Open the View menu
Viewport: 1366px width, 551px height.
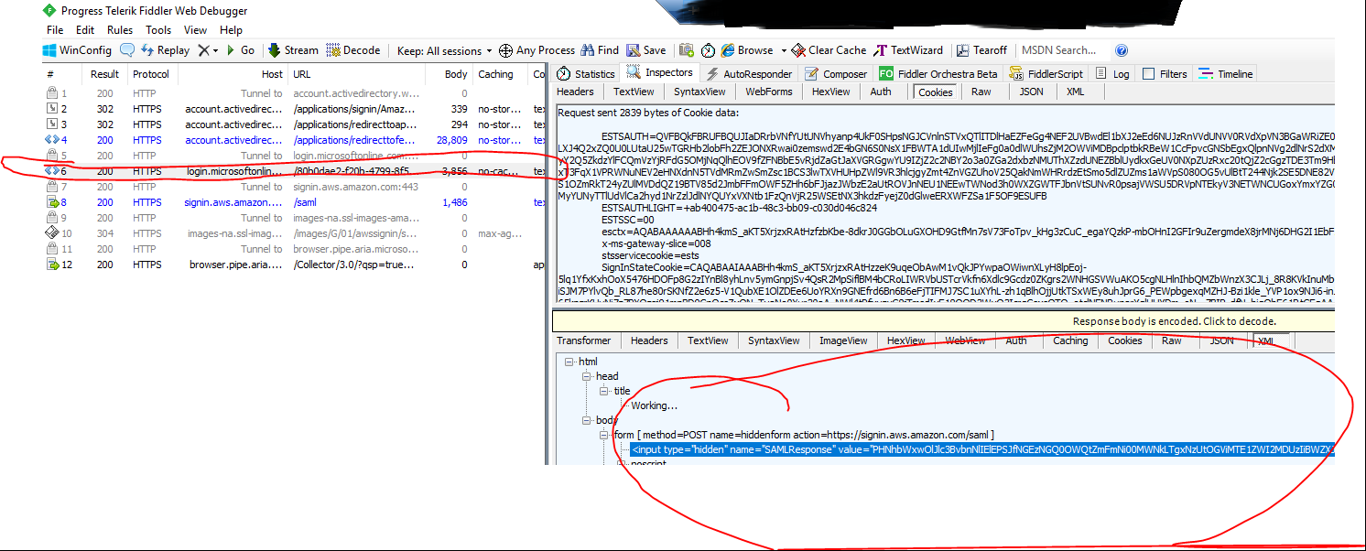195,30
